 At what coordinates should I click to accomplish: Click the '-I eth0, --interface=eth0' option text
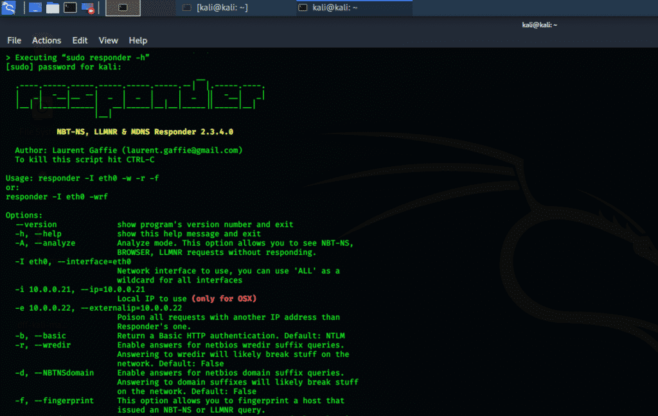tap(73, 261)
